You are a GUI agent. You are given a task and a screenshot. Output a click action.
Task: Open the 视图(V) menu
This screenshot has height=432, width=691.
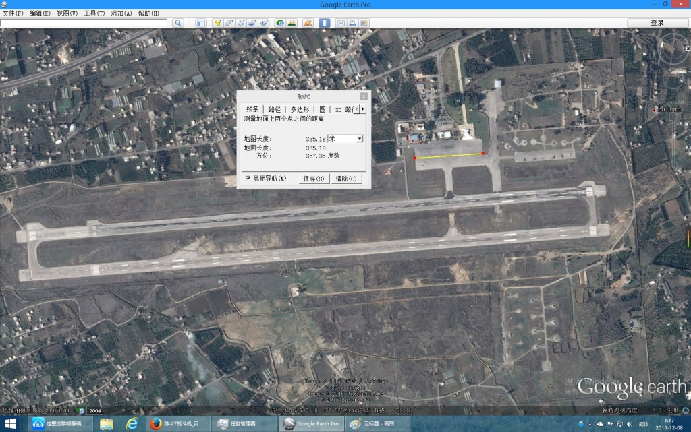[67, 13]
